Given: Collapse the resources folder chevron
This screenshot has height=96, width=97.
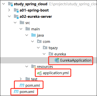Looking at the screenshot, I should click(27, 67).
